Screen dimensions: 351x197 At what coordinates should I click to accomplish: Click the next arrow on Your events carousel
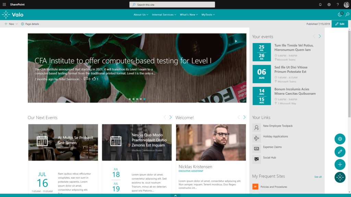[320, 36]
